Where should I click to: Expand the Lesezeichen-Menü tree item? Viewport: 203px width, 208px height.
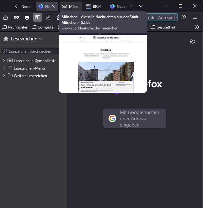4,68
